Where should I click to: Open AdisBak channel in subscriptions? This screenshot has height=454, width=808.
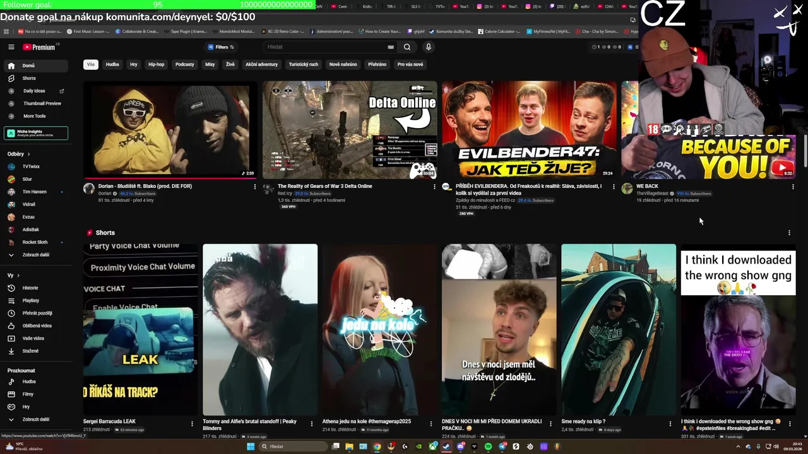point(35,230)
